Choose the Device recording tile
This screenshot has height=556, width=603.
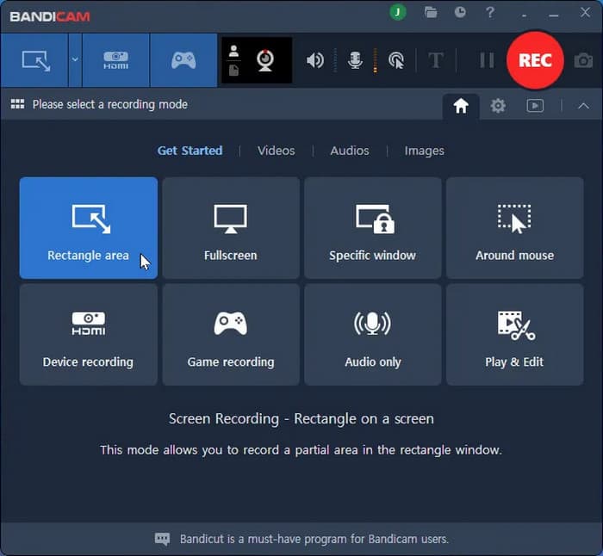(x=89, y=335)
